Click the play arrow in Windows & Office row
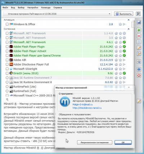 pyautogui.click(x=124, y=24)
